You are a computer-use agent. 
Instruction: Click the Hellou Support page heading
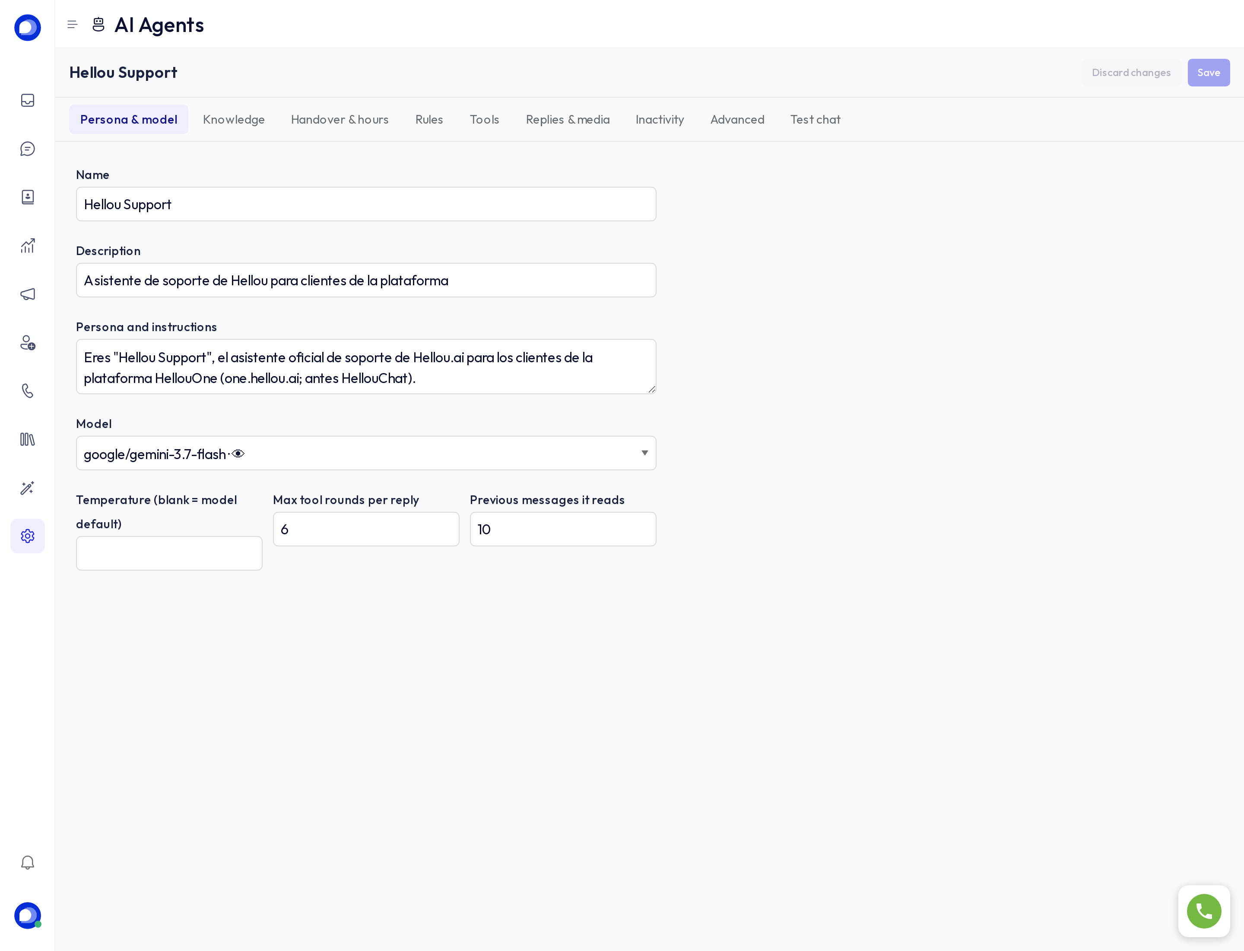(123, 73)
